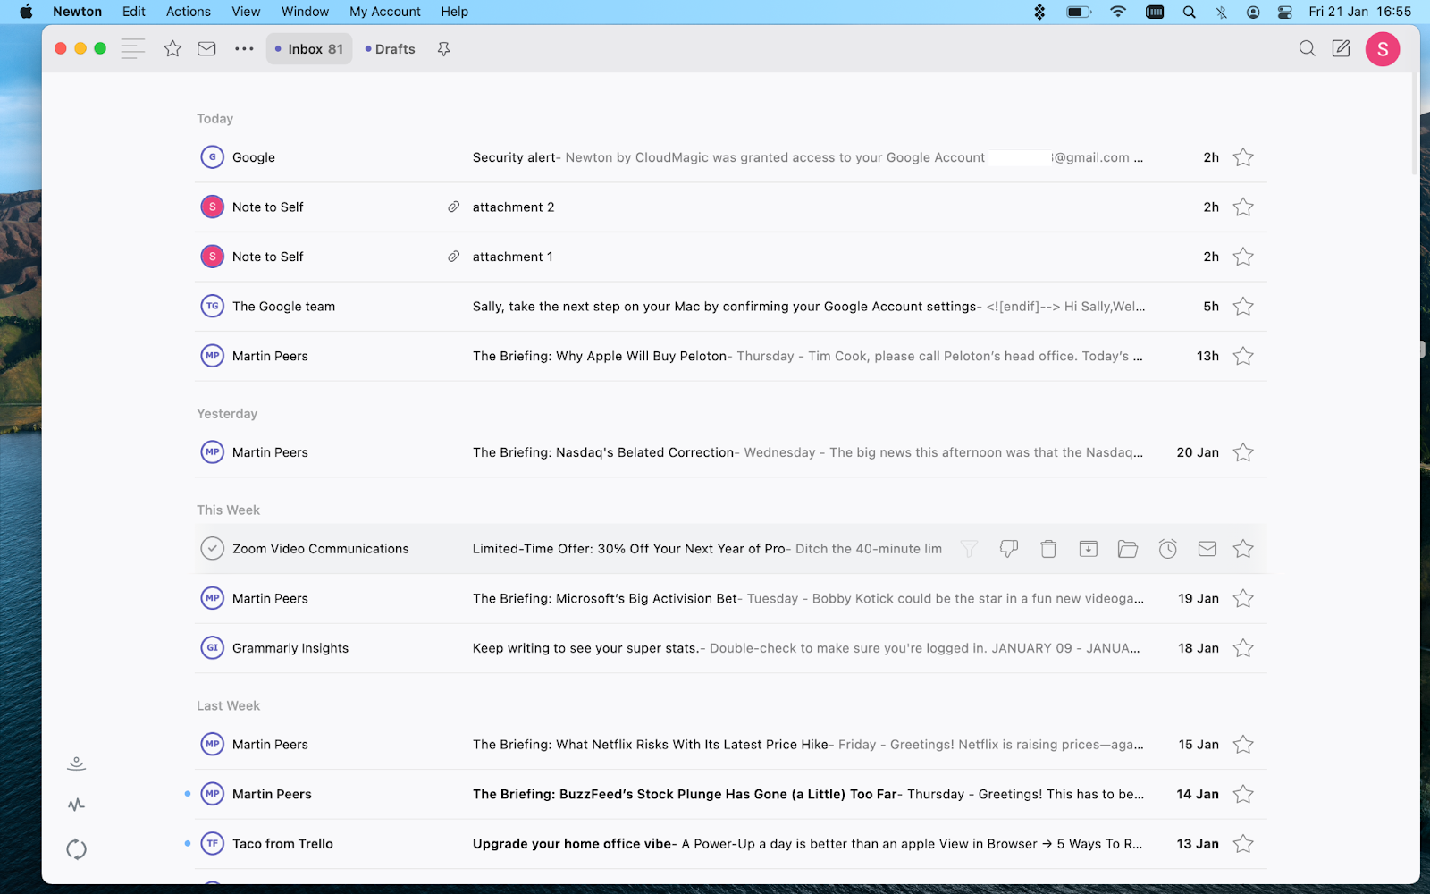
Task: Click the pin icon next to Drafts
Action: 443,49
